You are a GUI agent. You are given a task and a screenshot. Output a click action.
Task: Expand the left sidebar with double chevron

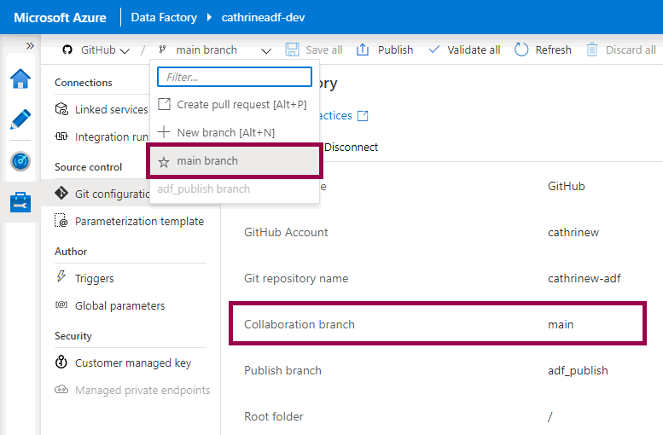[30, 46]
